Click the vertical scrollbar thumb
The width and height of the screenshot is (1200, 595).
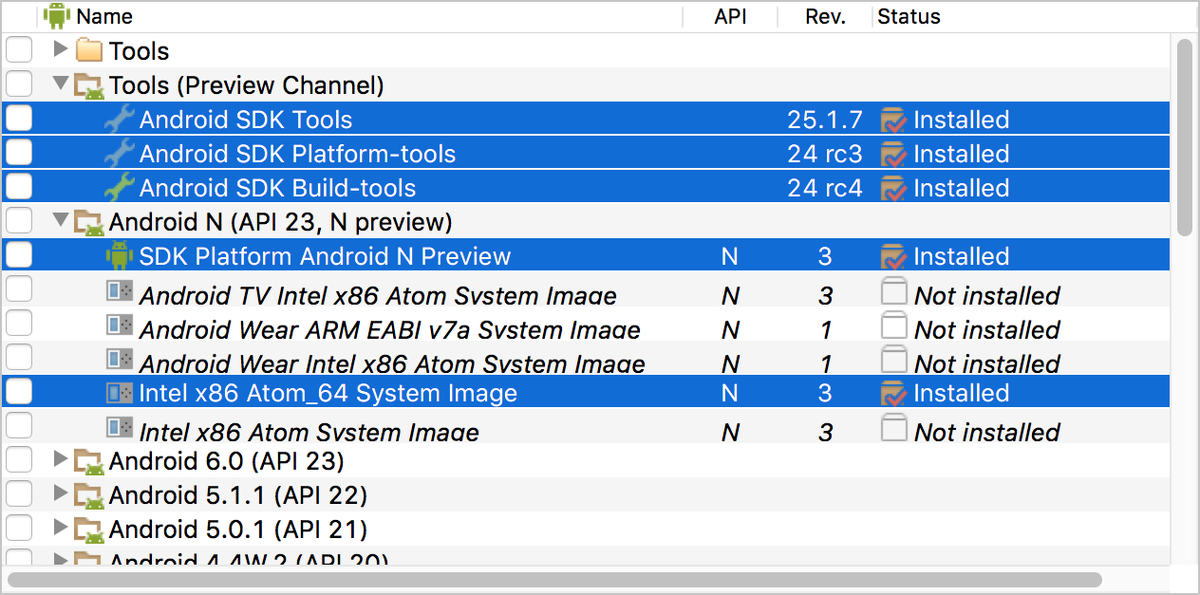pyautogui.click(x=1184, y=137)
